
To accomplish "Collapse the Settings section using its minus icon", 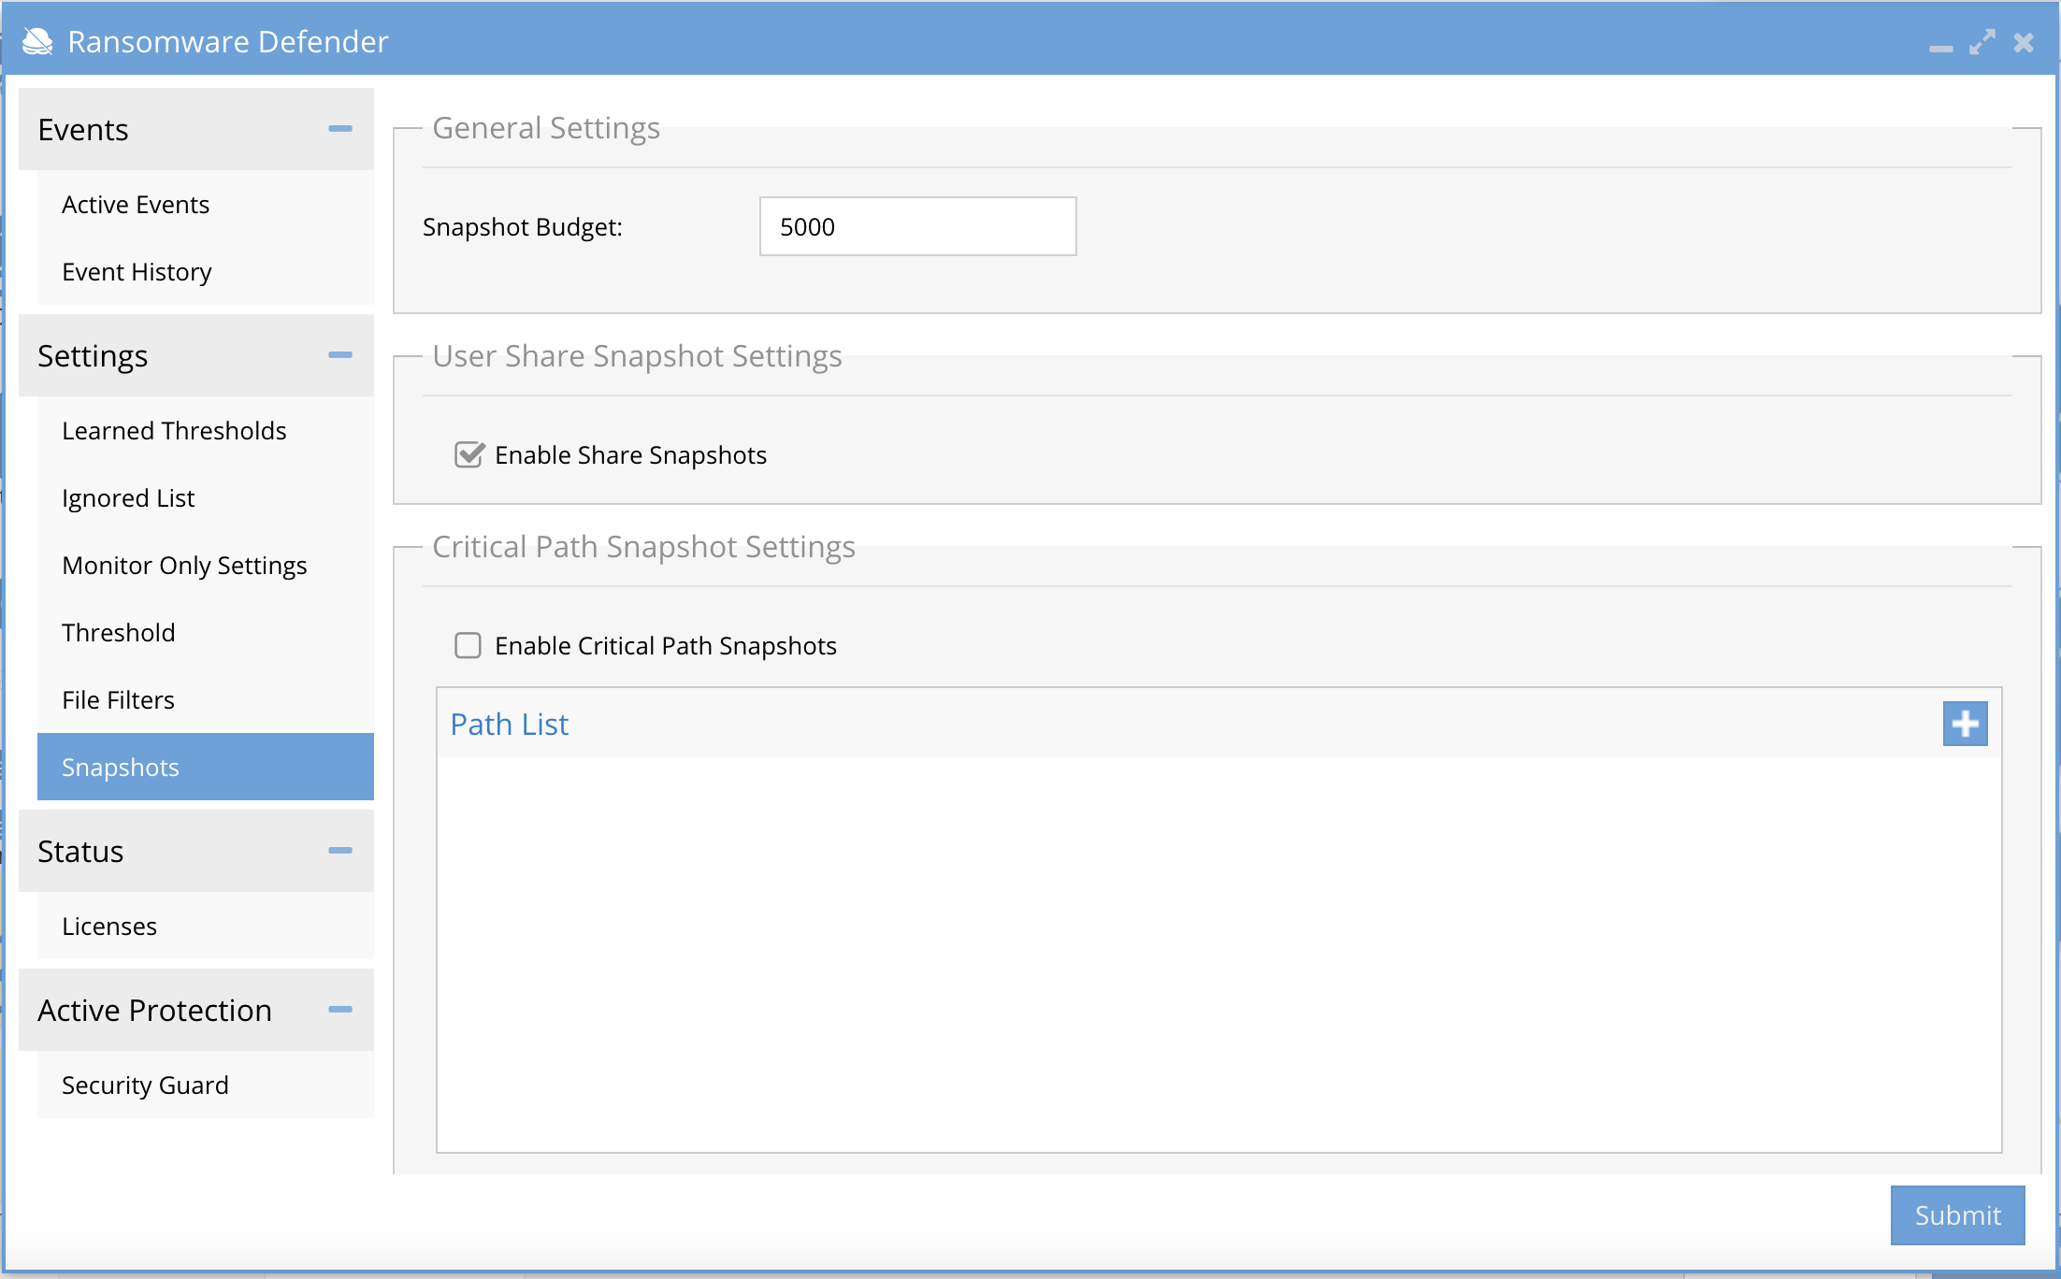I will [x=340, y=356].
